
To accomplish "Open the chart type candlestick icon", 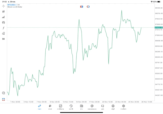I will point(3,11).
